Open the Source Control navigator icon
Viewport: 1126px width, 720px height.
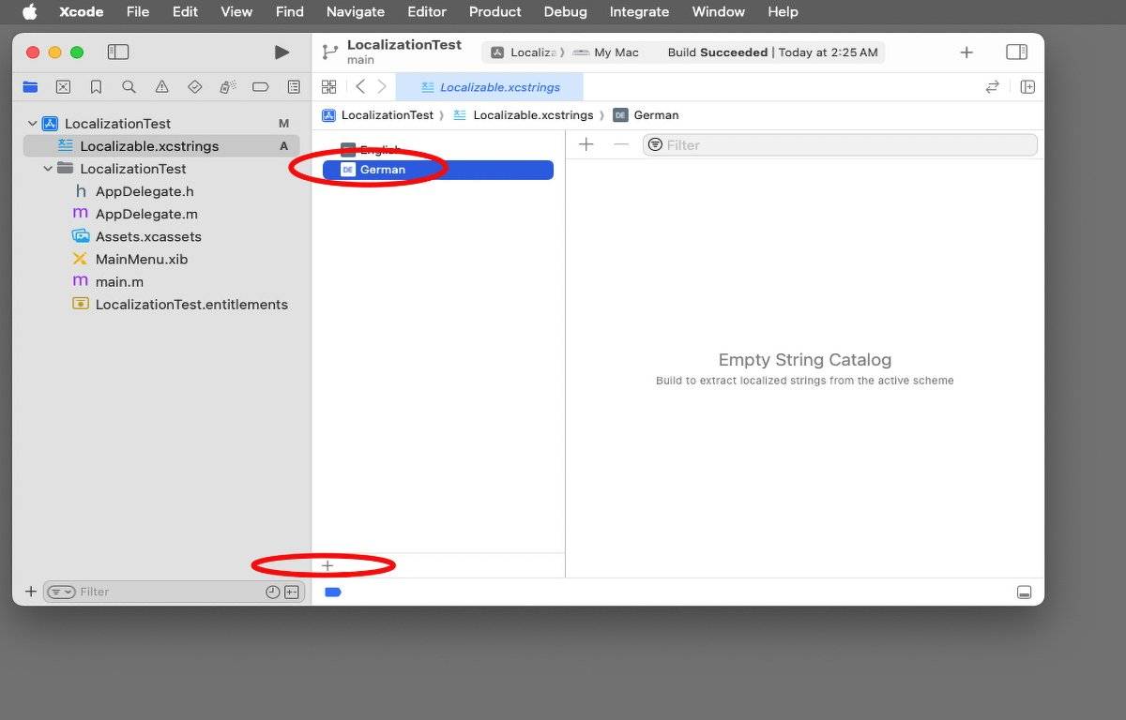point(63,87)
